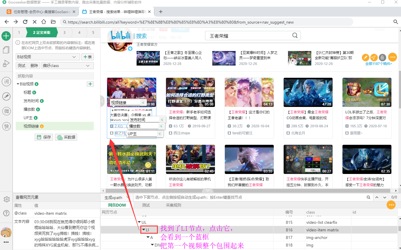This screenshot has height=250, width=401.
Task: Stop loading with the X icon
Action: [34, 22]
